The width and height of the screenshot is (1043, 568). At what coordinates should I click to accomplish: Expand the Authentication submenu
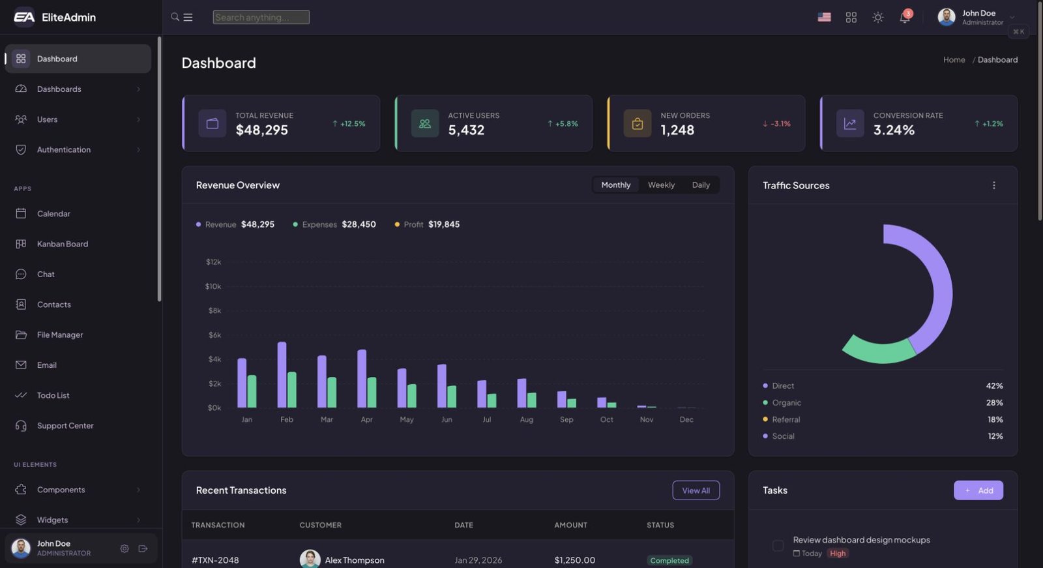click(78, 150)
